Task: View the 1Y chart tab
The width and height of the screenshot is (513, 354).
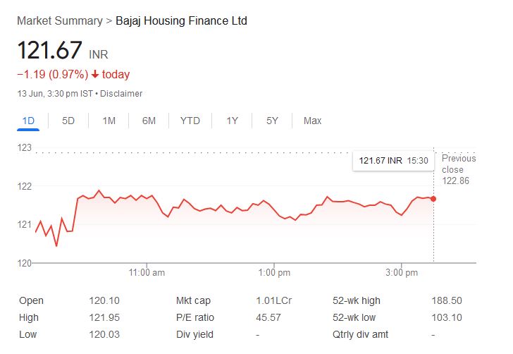Action: pyautogui.click(x=232, y=121)
